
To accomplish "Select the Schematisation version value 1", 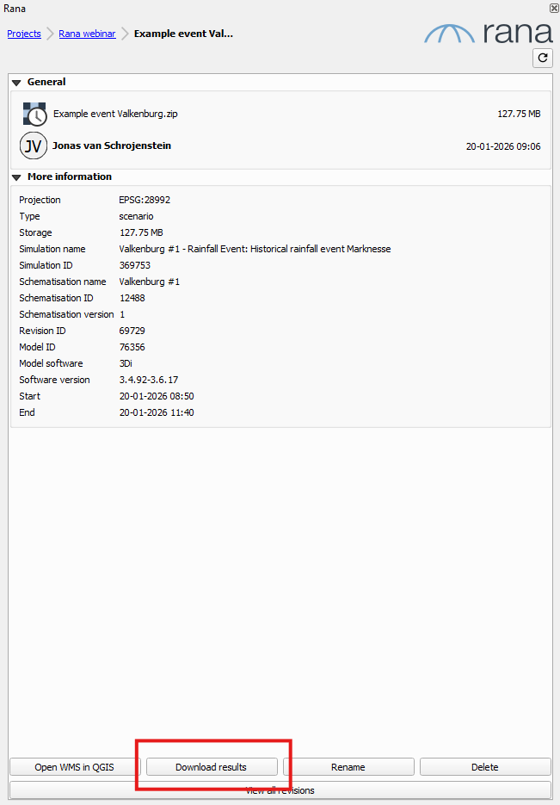I will click(x=122, y=315).
